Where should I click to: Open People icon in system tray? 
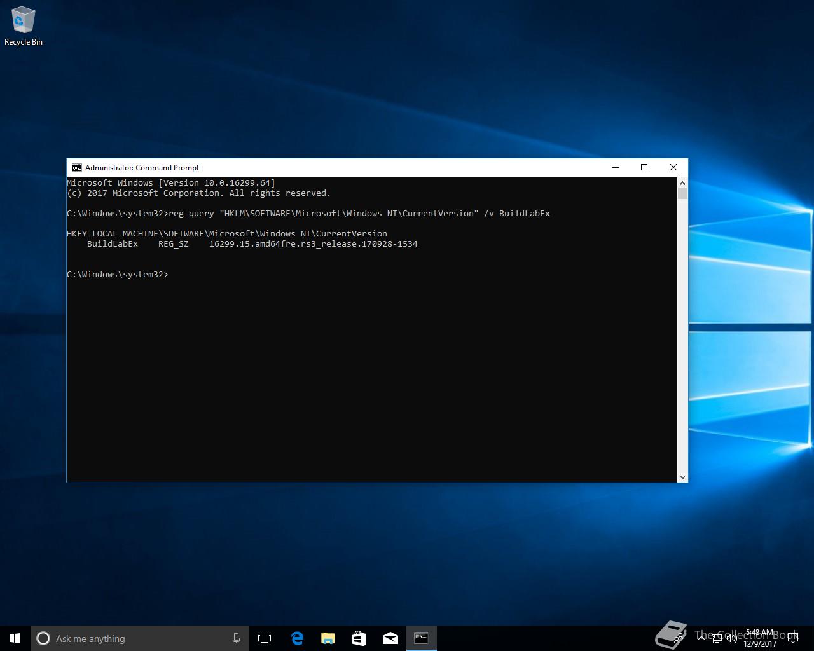(680, 638)
